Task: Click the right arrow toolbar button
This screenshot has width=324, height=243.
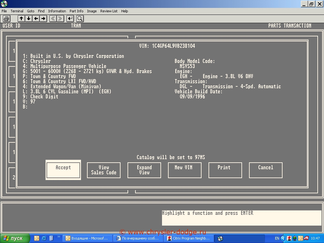Action: coord(43,19)
